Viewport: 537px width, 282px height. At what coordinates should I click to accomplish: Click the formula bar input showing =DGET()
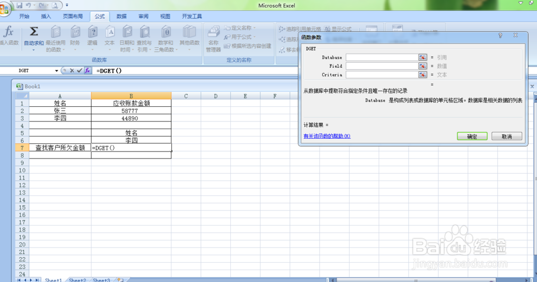[195, 70]
